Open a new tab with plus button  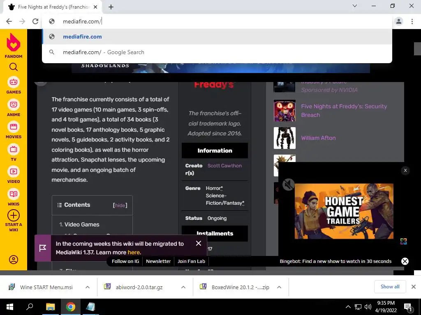[111, 7]
